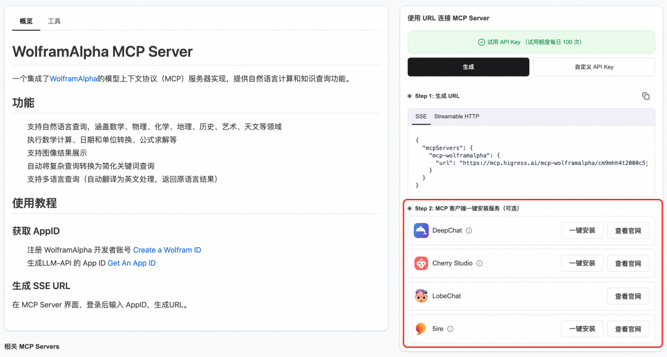Select the 生成 (Generate) option
Screen dimensions: 667x357
tap(468, 67)
